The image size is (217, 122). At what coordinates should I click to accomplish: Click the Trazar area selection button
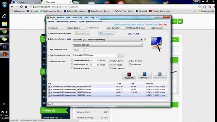click(x=82, y=33)
